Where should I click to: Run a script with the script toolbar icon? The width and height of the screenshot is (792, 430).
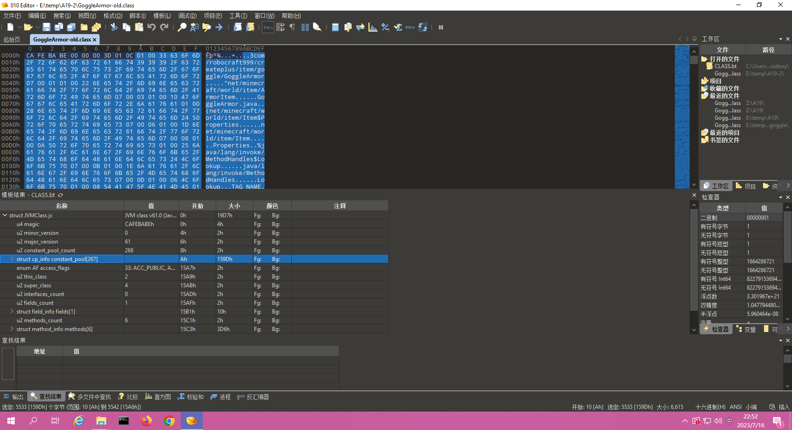(x=237, y=27)
